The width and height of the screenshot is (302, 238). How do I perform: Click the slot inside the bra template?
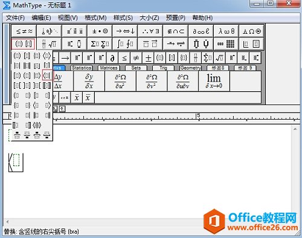point(16,160)
